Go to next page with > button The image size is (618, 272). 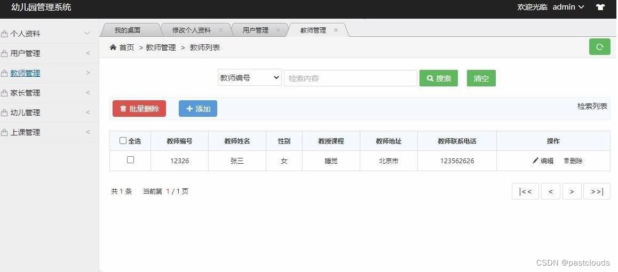click(x=572, y=191)
